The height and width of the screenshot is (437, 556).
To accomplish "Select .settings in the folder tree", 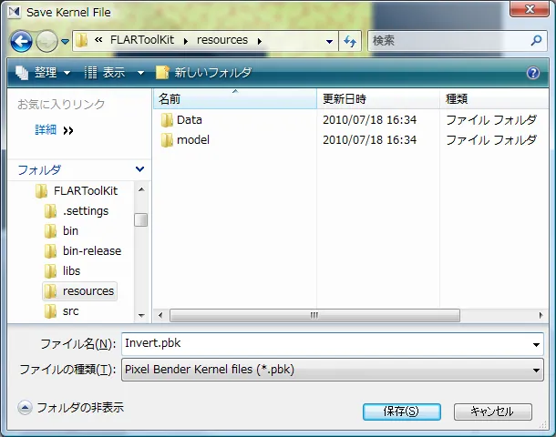I will pos(86,211).
